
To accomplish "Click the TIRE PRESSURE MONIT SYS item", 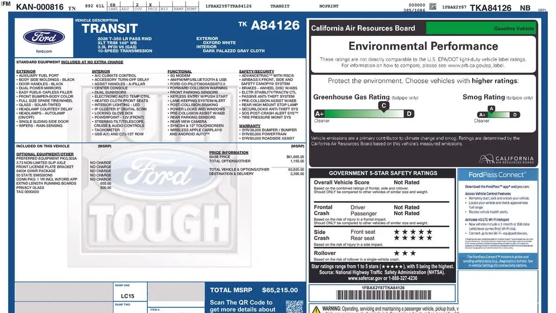I will pyautogui.click(x=266, y=117).
